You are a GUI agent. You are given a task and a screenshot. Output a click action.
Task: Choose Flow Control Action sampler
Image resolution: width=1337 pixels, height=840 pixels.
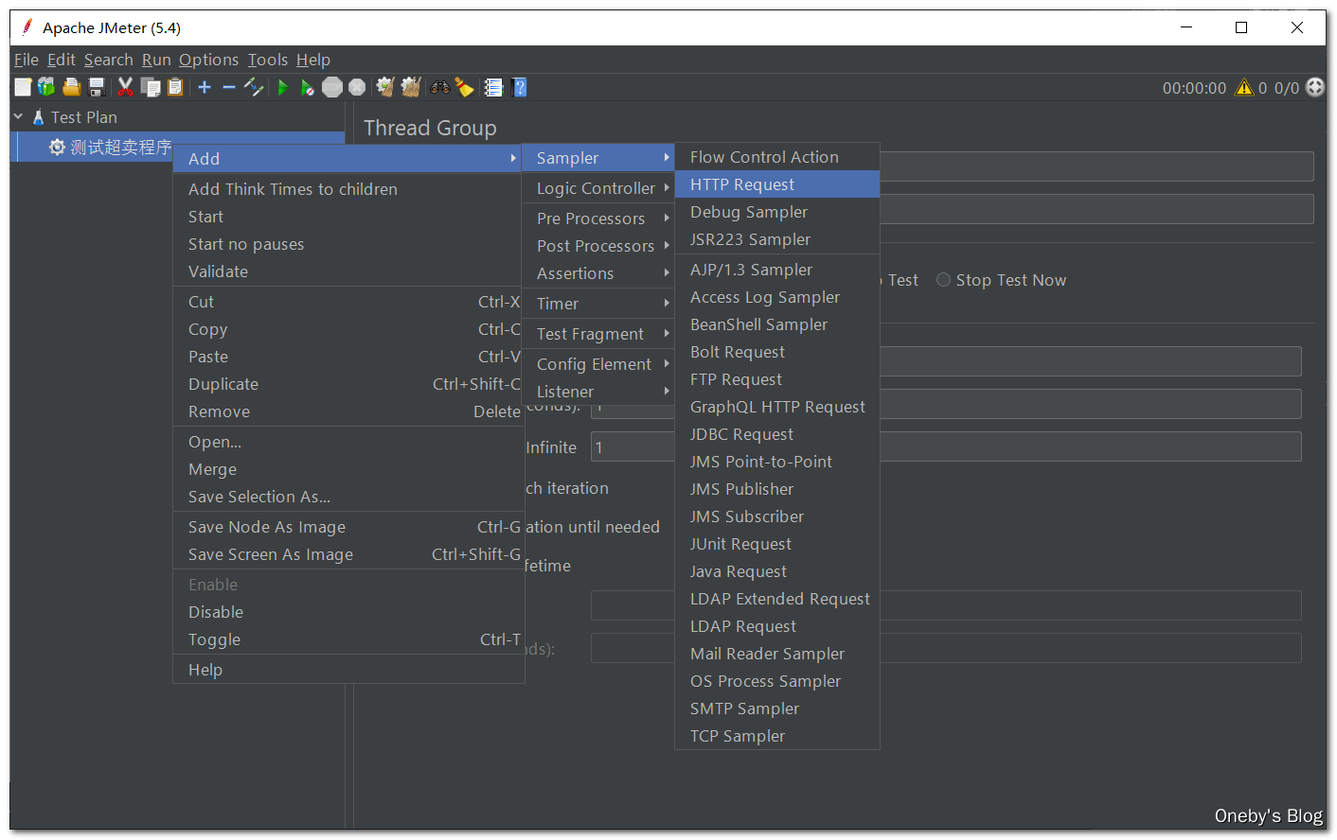click(x=777, y=157)
